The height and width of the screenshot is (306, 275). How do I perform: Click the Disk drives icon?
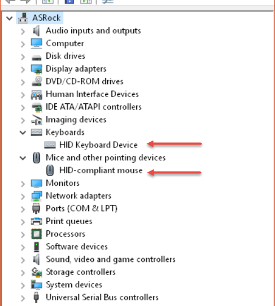pos(37,58)
